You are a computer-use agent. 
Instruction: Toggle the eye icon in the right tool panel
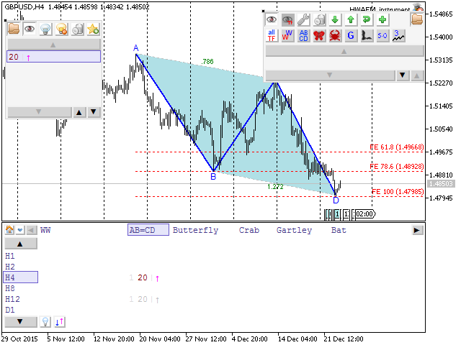point(272,19)
